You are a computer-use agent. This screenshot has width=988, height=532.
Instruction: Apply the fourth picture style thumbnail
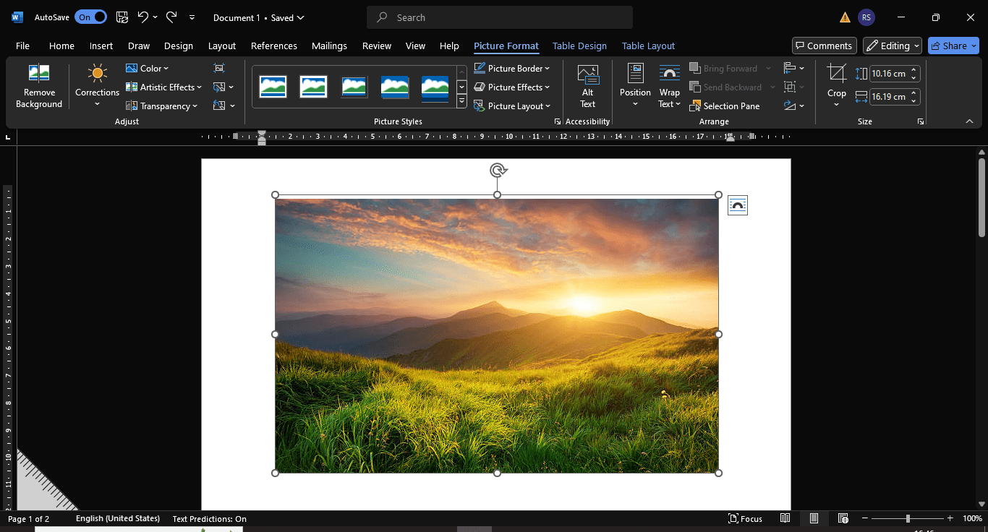tap(394, 87)
